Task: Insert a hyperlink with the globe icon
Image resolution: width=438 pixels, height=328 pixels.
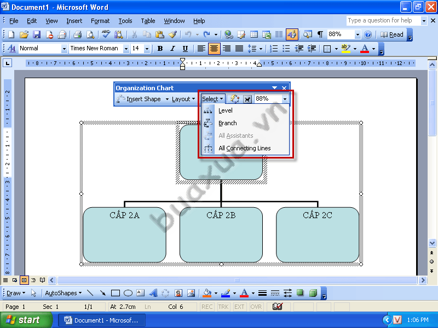Action: 229,34
